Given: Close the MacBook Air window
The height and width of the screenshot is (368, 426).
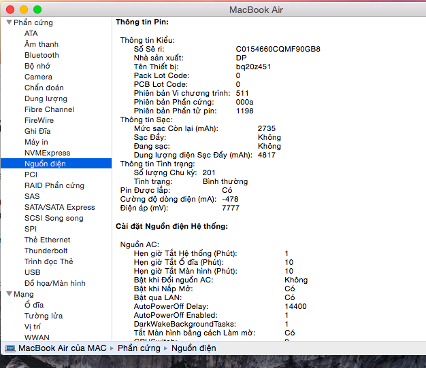Looking at the screenshot, I should pyautogui.click(x=10, y=10).
